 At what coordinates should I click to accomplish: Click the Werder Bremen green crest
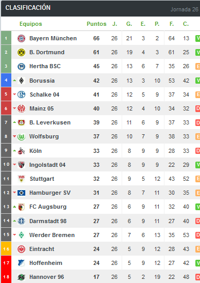(21, 235)
